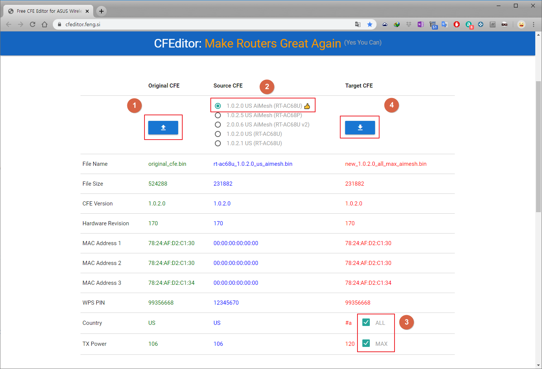Click original_cfe.bin file name
The height and width of the screenshot is (369, 542).
click(x=167, y=164)
